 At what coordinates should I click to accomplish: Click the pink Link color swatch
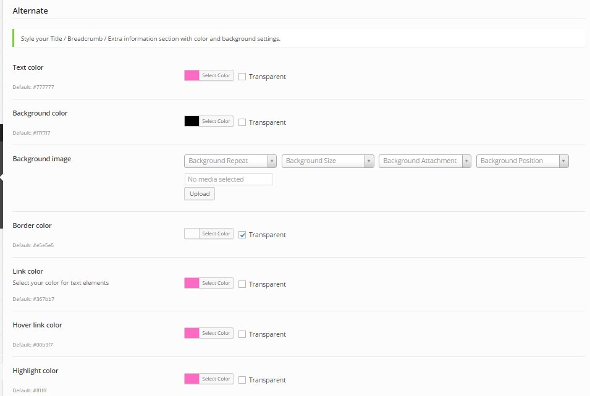(x=192, y=283)
